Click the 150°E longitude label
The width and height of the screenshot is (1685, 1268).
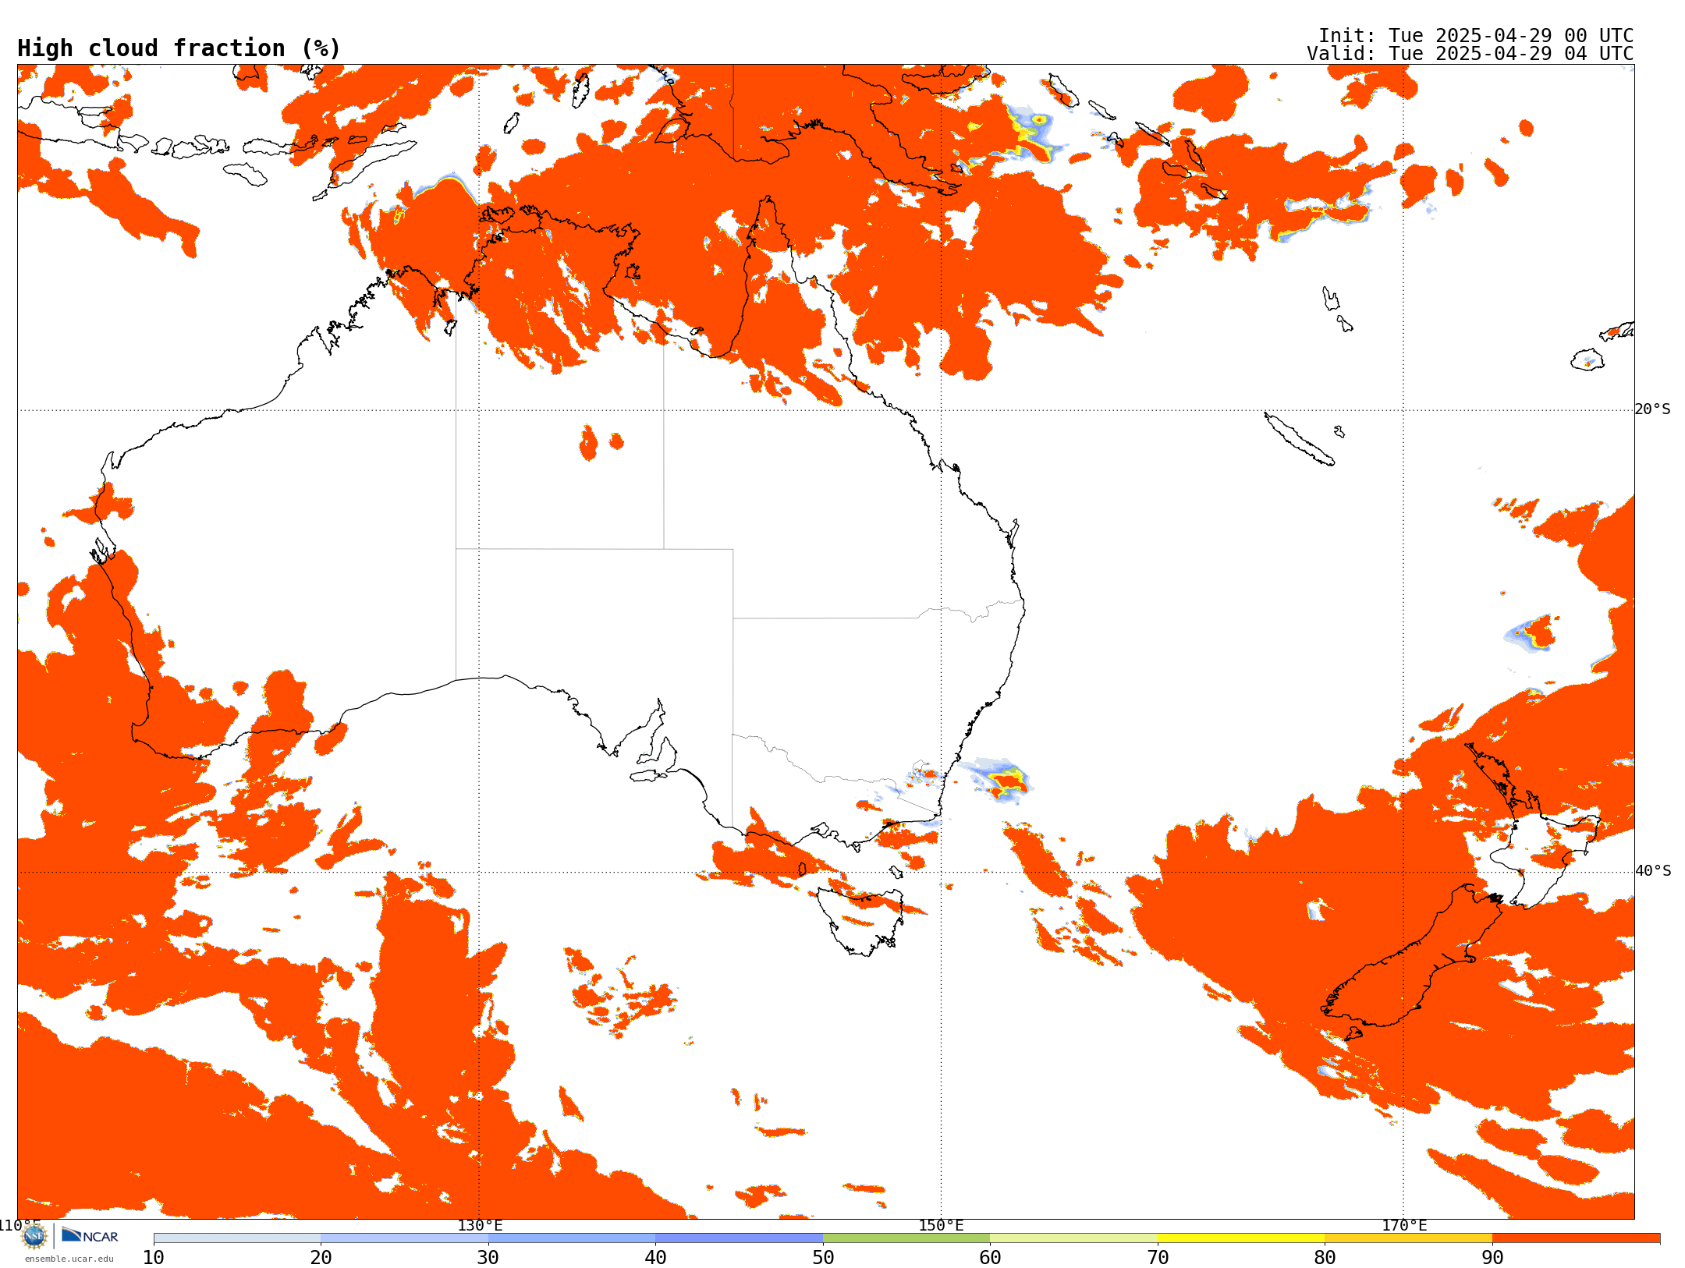point(941,1225)
